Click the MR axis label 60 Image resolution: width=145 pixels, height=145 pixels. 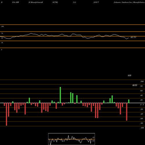[x=142, y=91]
